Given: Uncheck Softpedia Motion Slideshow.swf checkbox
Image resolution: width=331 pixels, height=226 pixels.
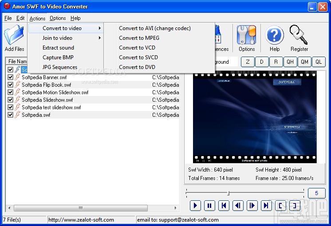Looking at the screenshot, I should pos(10,92).
